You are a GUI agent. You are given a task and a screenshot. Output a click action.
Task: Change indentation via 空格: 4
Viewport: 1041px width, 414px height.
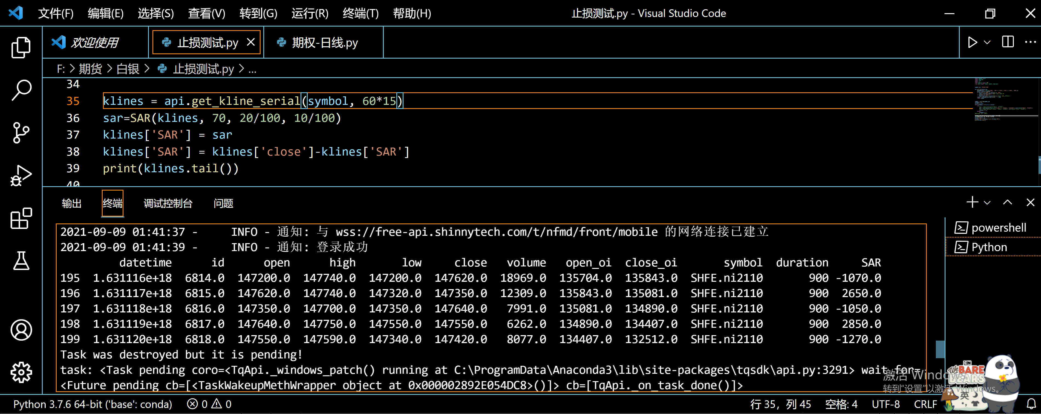(841, 404)
